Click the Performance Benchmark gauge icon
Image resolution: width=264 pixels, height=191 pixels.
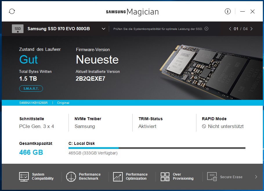point(71,177)
